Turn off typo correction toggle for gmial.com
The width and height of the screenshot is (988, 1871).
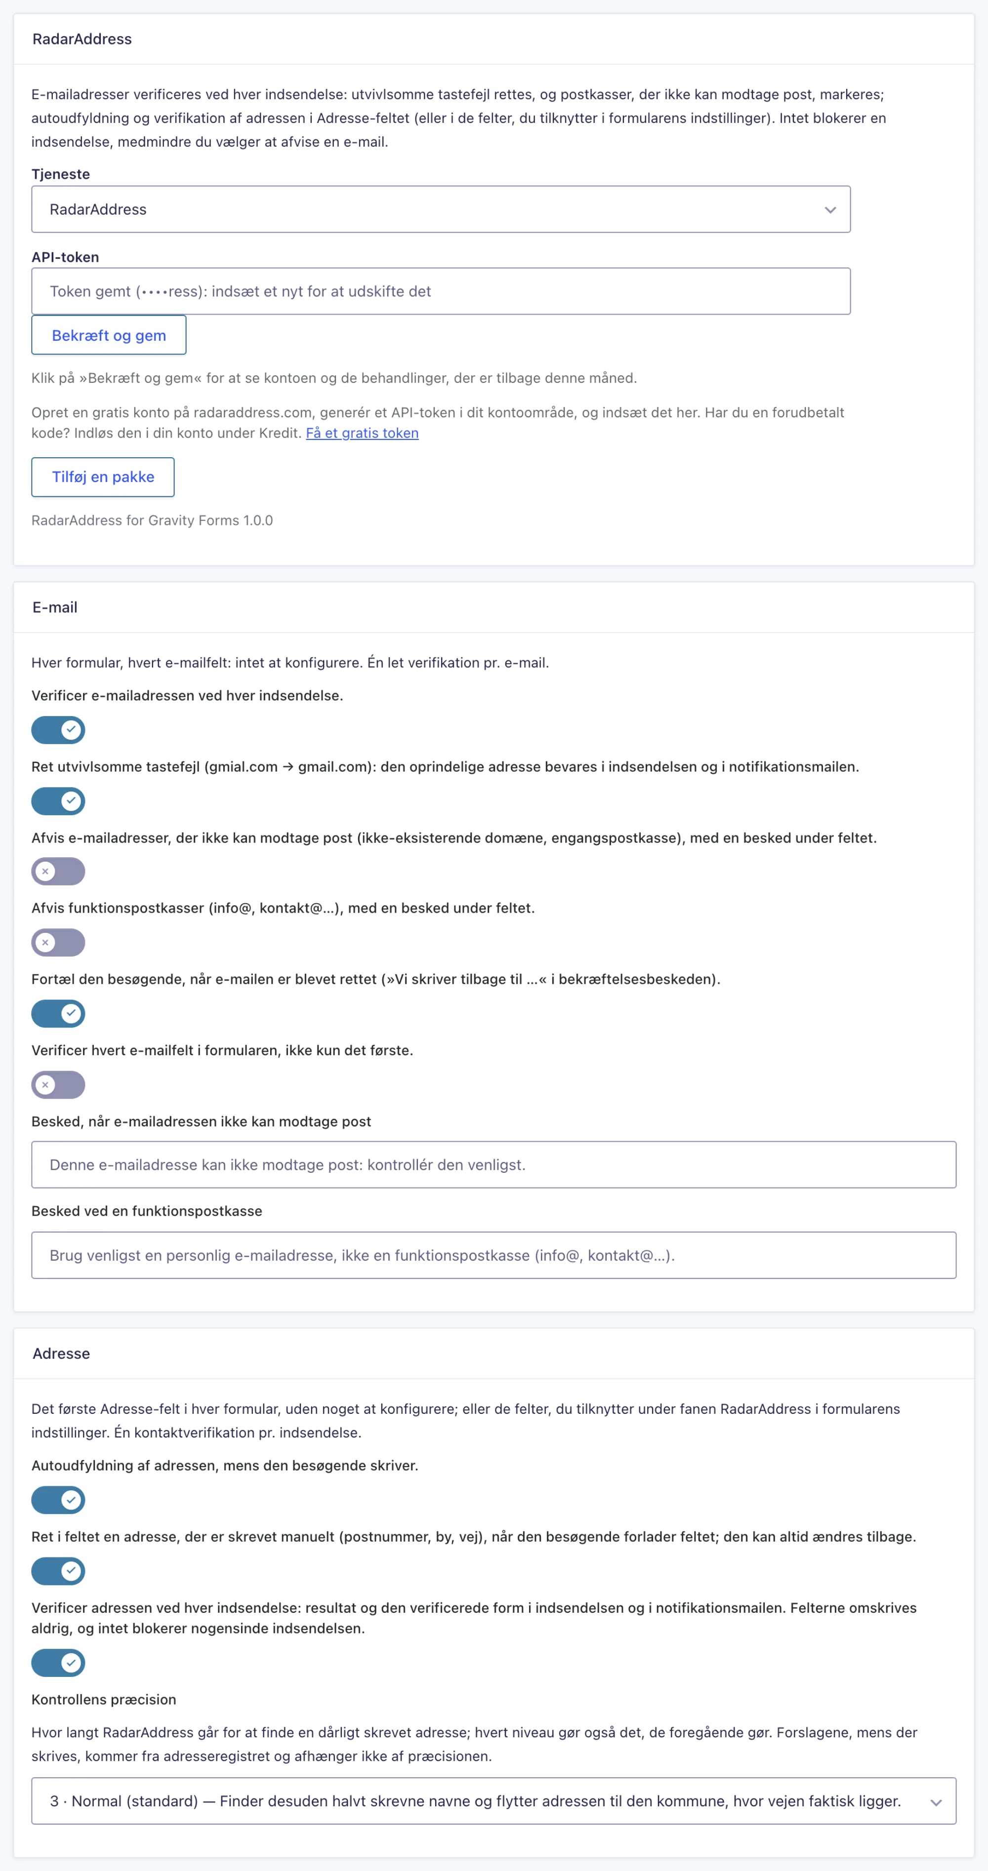pyautogui.click(x=58, y=801)
